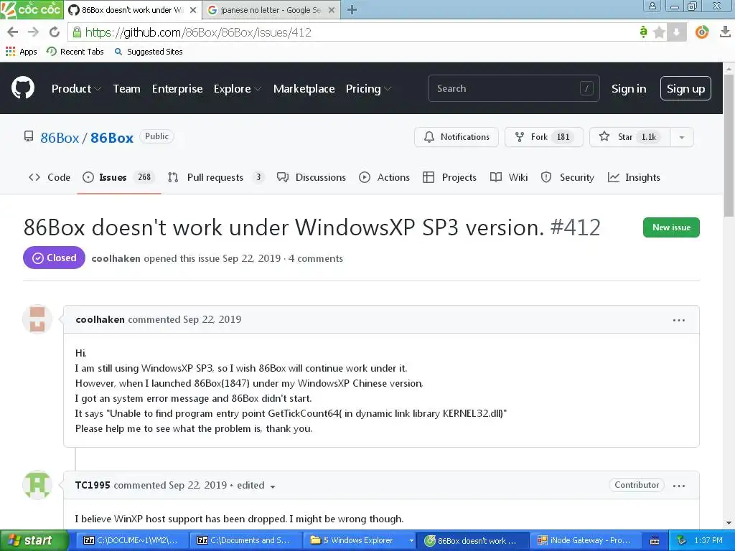Open Suggested Sites bookmark

coord(149,52)
